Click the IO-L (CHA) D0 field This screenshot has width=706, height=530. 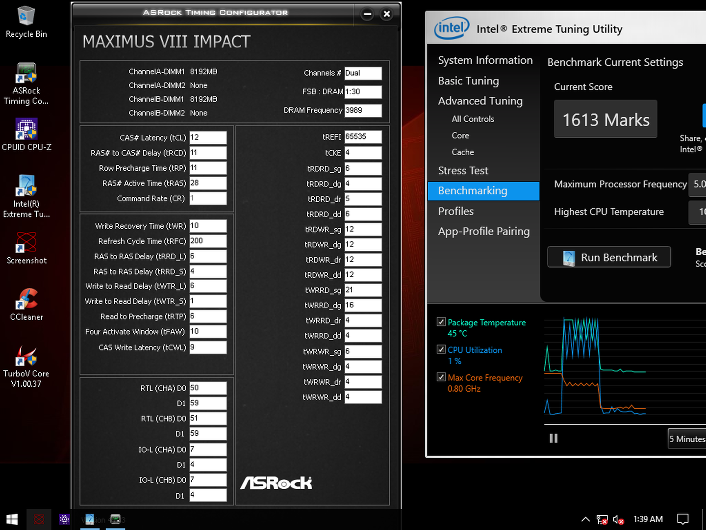pos(208,450)
